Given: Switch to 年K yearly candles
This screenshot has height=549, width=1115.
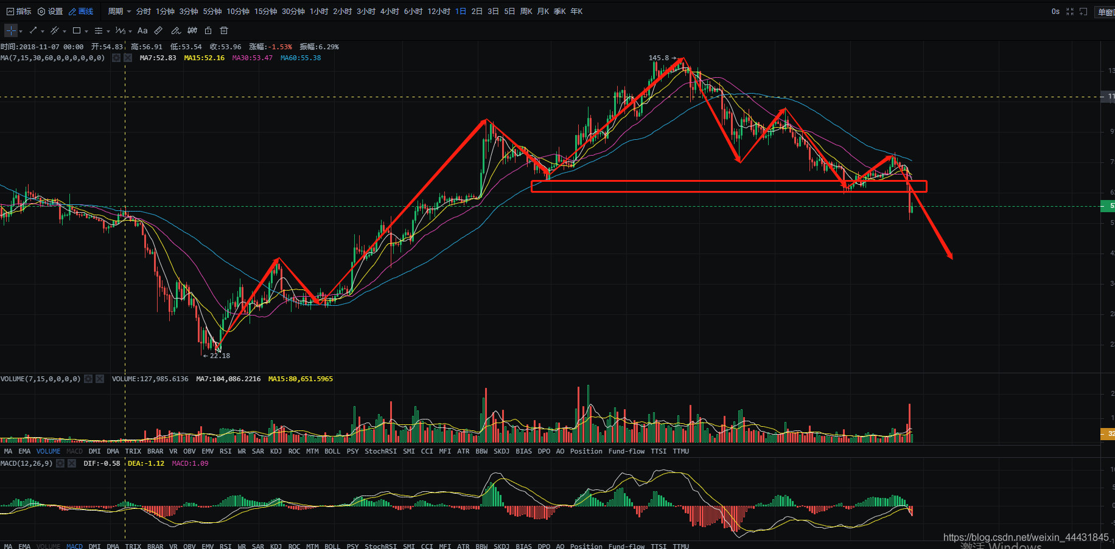Looking at the screenshot, I should pyautogui.click(x=576, y=12).
